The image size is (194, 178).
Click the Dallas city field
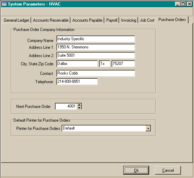point(77,64)
